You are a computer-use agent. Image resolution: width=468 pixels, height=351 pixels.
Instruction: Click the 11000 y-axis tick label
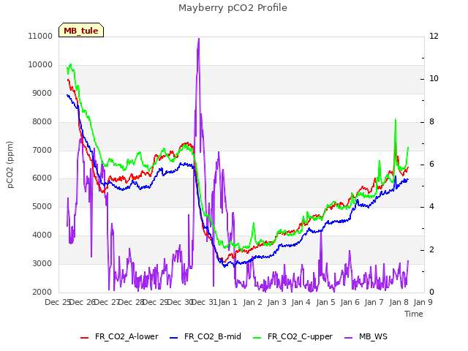click(40, 36)
